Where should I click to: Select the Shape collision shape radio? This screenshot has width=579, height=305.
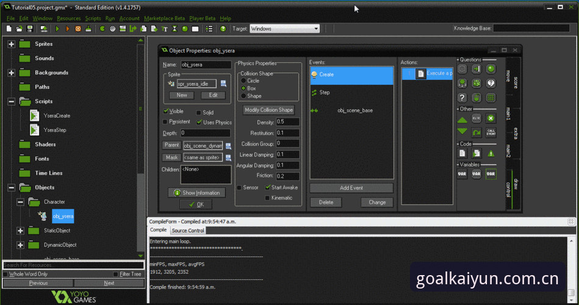pyautogui.click(x=243, y=96)
